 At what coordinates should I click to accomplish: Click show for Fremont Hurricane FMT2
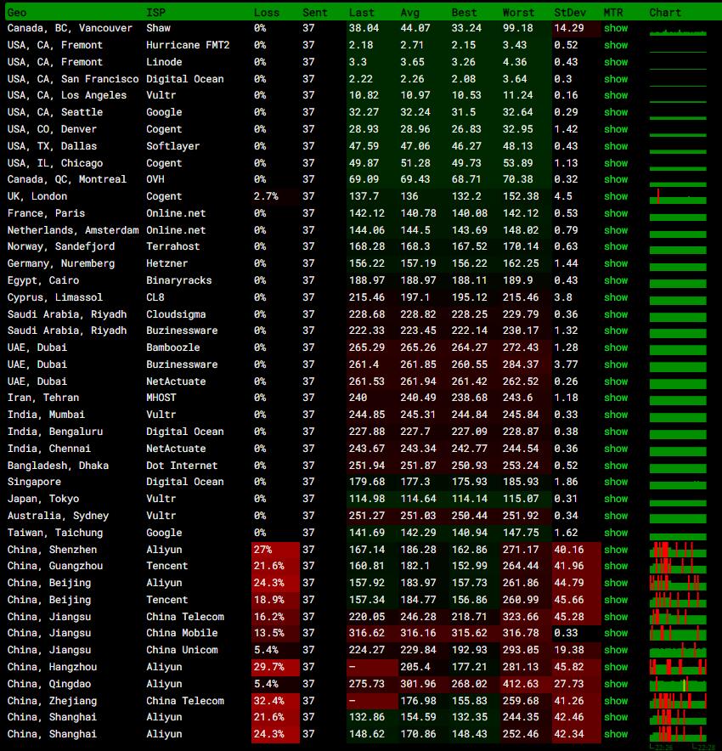(x=616, y=45)
